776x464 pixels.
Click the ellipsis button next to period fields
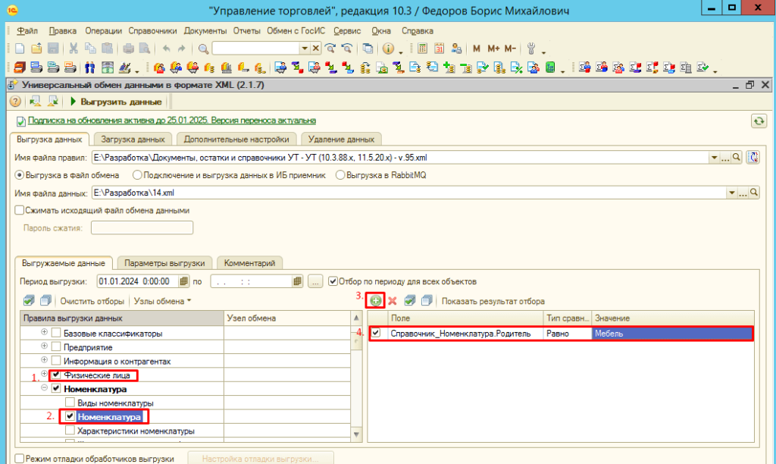pyautogui.click(x=314, y=281)
